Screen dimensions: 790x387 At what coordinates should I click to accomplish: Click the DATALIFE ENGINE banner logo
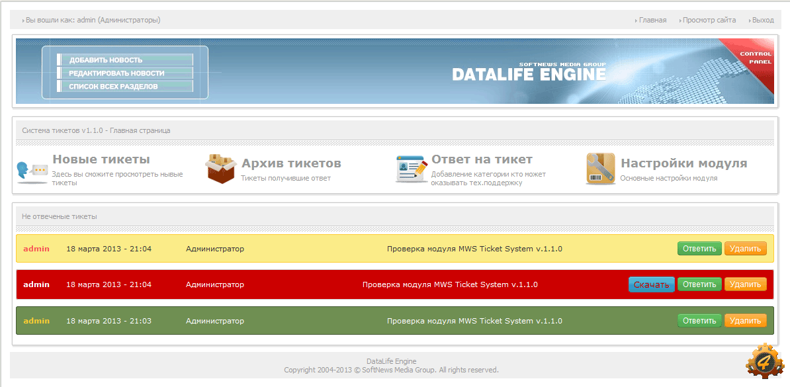click(x=529, y=71)
